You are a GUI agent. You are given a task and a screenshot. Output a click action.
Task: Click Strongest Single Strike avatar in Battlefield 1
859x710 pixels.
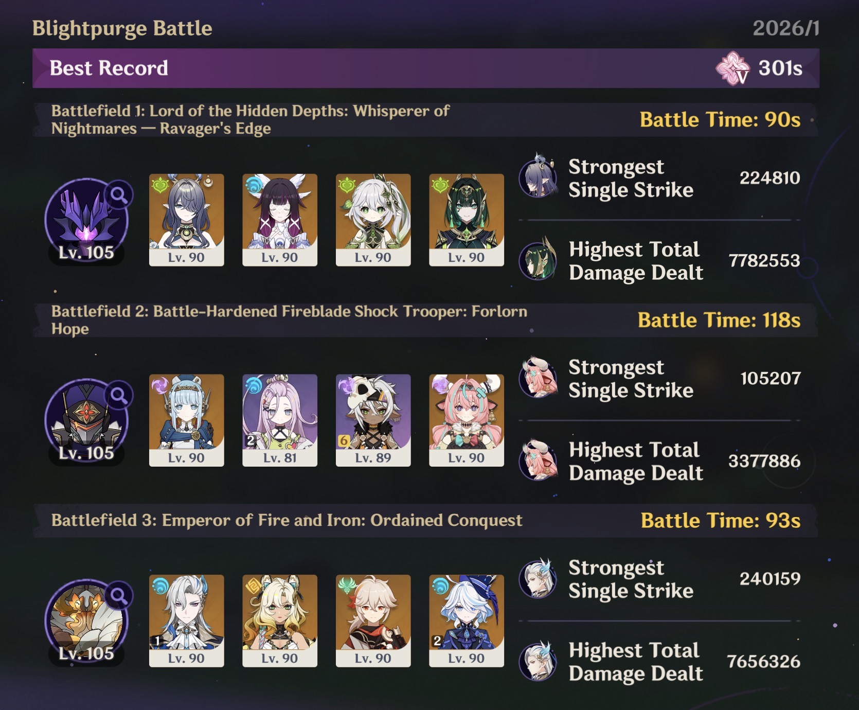pyautogui.click(x=538, y=178)
